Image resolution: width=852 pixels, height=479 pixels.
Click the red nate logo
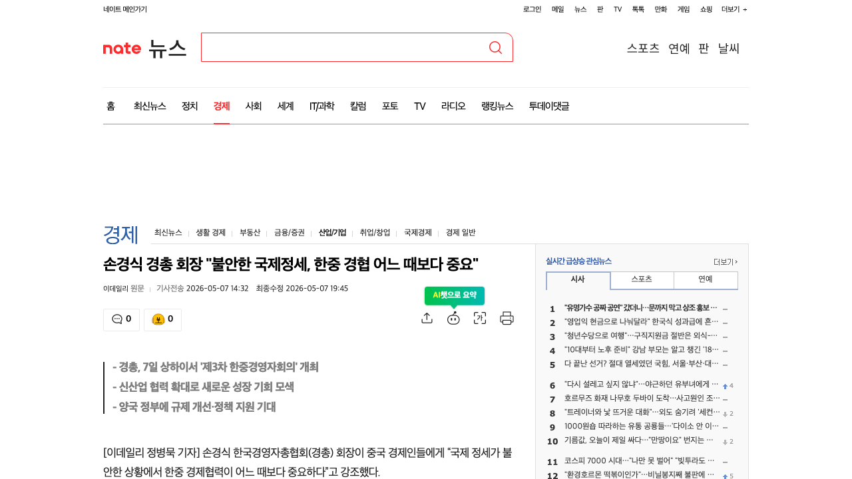click(x=122, y=48)
